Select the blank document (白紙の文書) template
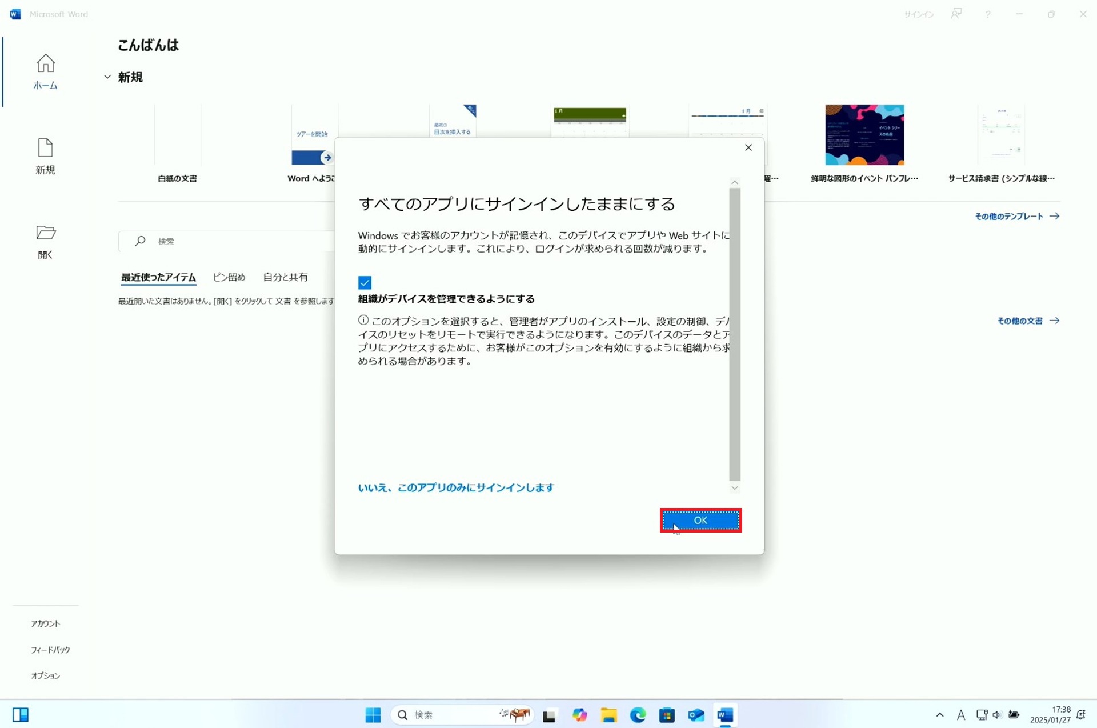1097x728 pixels. tap(177, 143)
